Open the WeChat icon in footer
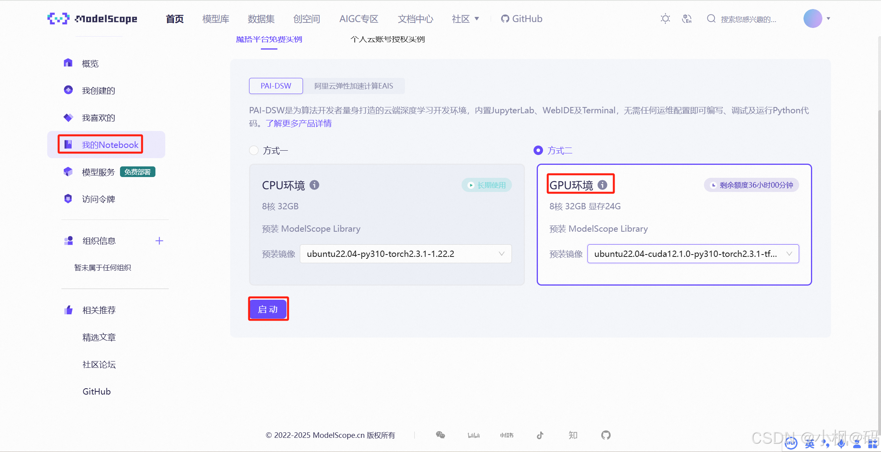This screenshot has height=452, width=881. tap(440, 435)
